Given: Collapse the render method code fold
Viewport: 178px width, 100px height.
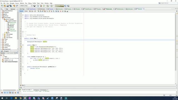Looking at the screenshot, I should pos(23,57).
